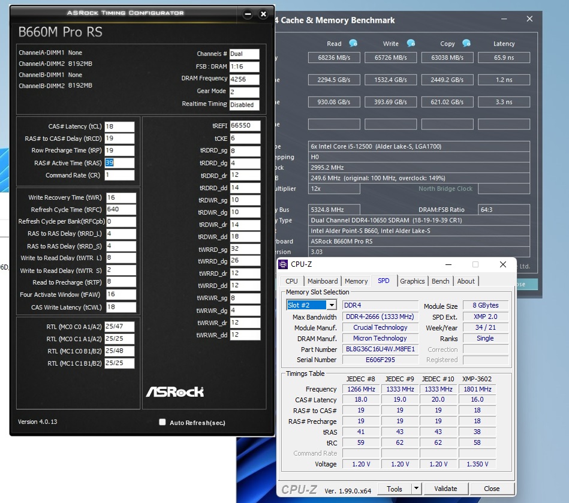This screenshot has height=503, width=569.
Task: Click the DRAM:FSB Ratio 64:3 field
Action: tap(504, 210)
